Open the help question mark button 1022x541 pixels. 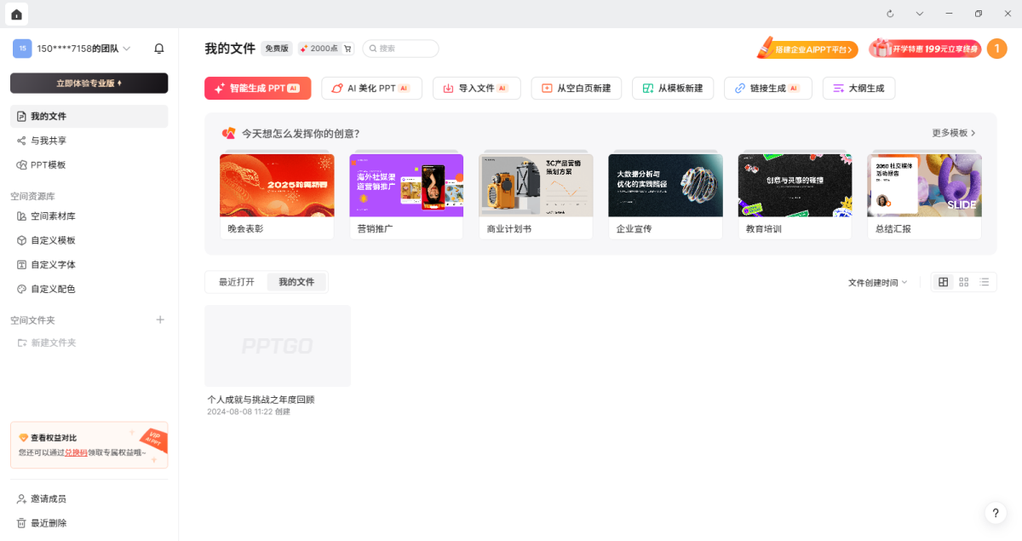pyautogui.click(x=995, y=513)
